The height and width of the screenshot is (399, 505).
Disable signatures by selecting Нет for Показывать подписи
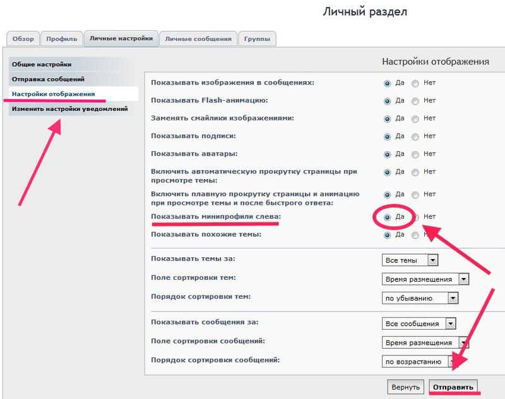415,136
